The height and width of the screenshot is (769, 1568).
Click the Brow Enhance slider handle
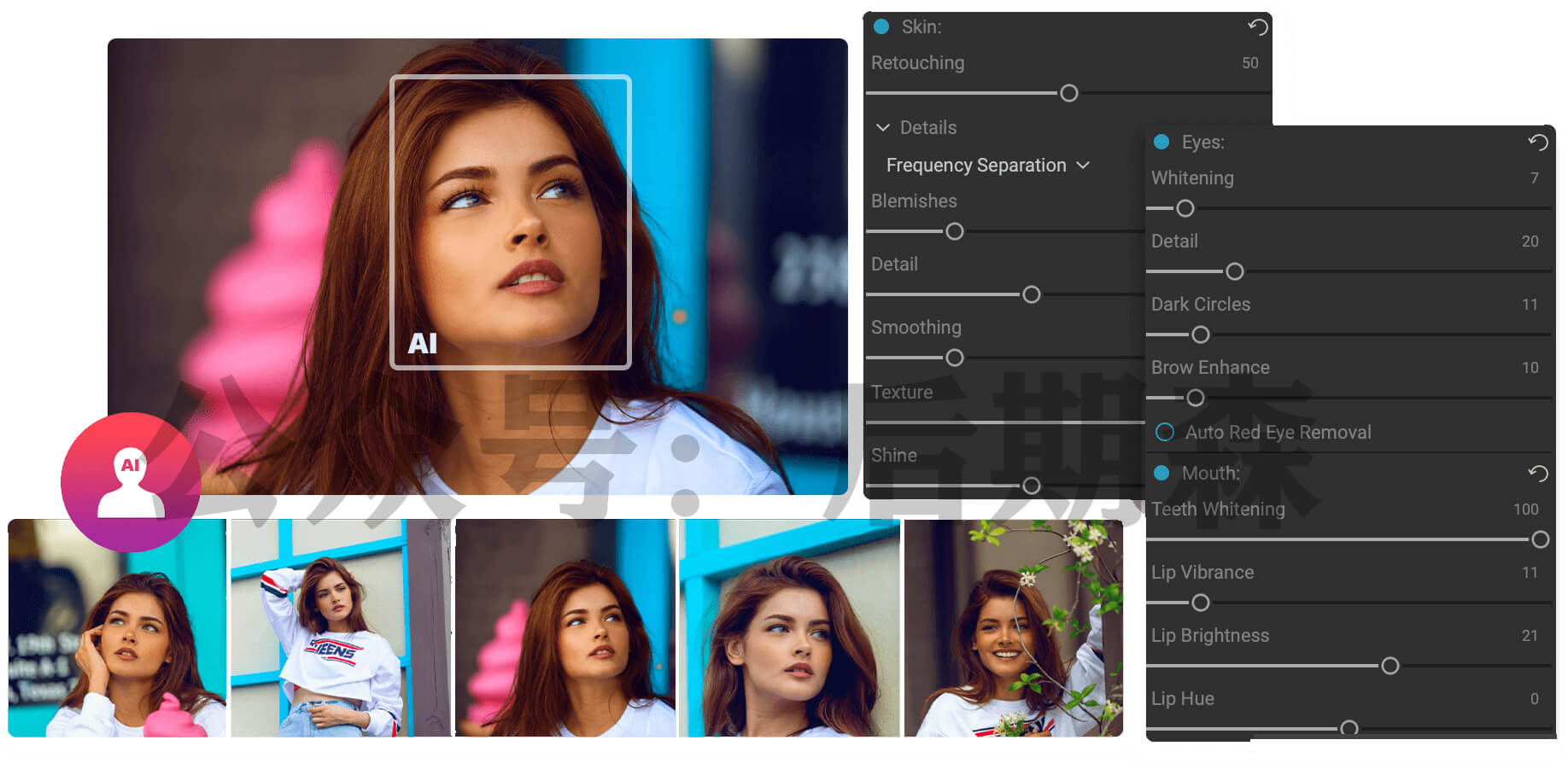pos(1196,398)
